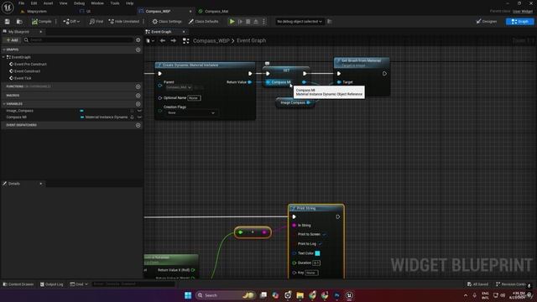Add a new macro with Macros plus icon

(138, 96)
